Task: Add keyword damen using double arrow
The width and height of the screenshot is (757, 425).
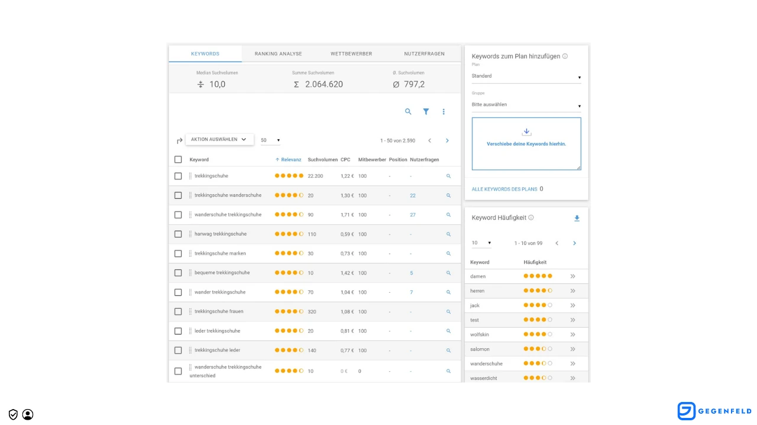Action: [572, 276]
